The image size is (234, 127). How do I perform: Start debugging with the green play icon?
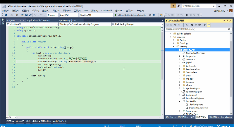[x=116, y=15]
